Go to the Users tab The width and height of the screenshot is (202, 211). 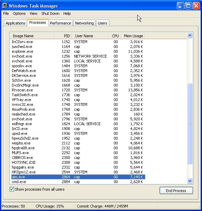(103, 23)
